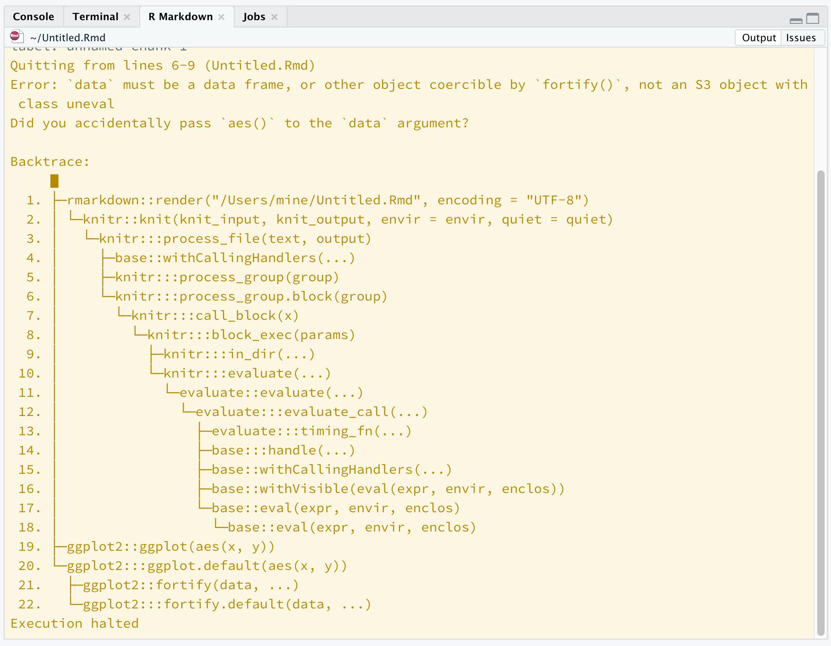Close the Terminal tab
831x646 pixels.
coord(127,17)
